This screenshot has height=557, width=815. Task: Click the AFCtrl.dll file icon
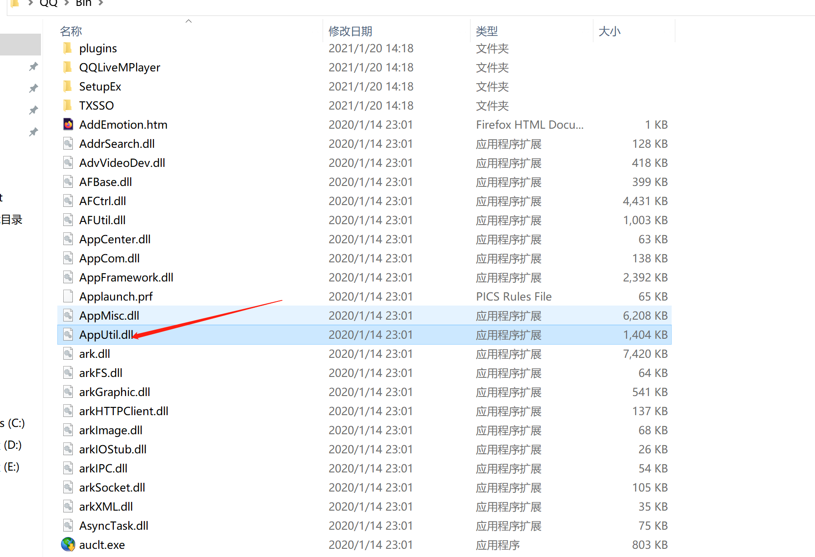click(x=68, y=201)
